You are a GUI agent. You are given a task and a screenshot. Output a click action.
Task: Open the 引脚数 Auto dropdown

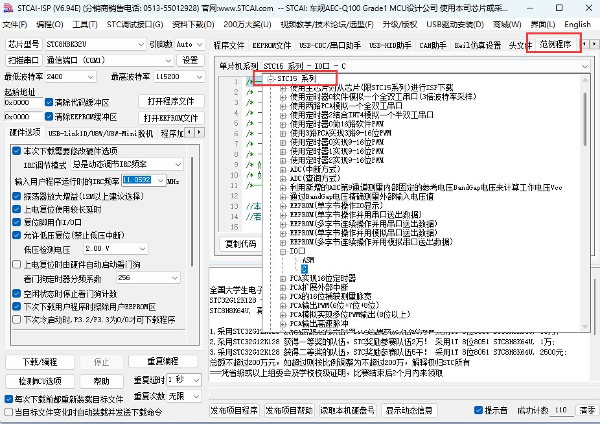click(200, 45)
